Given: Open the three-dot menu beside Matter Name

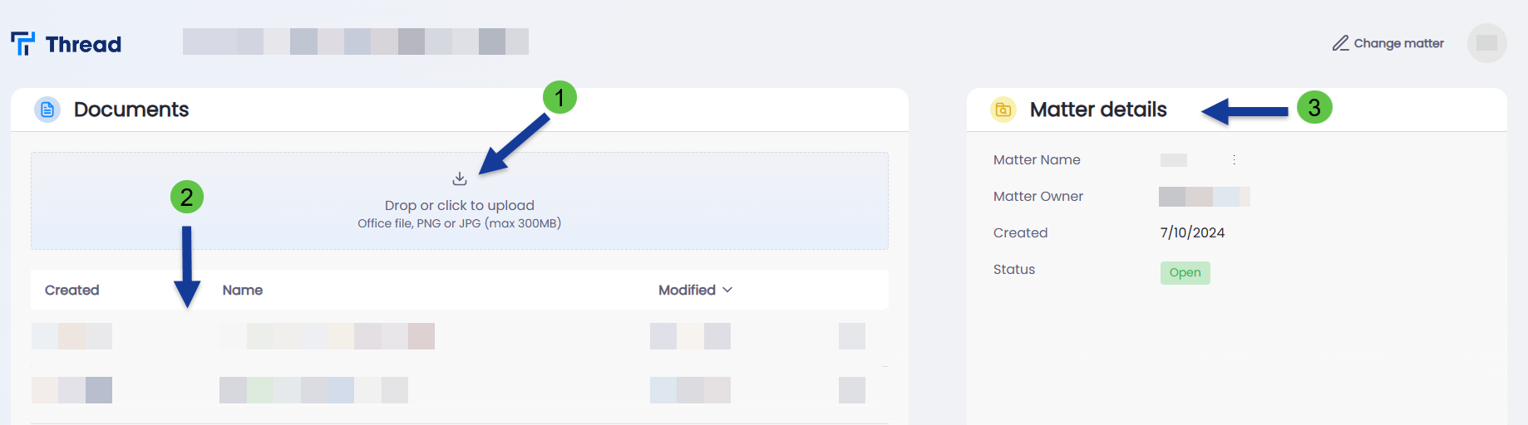Looking at the screenshot, I should [x=1234, y=159].
